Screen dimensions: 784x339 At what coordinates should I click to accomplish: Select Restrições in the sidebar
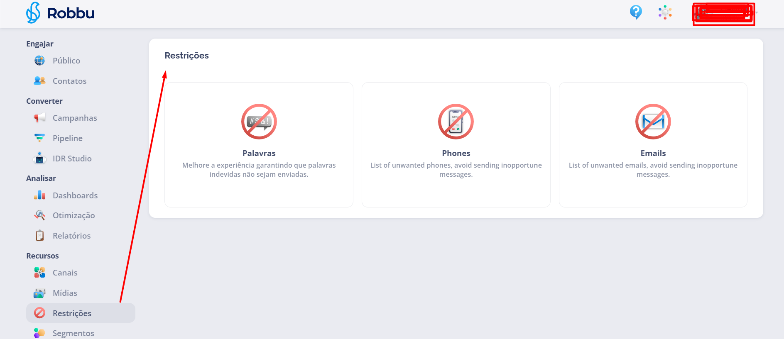[x=72, y=313]
